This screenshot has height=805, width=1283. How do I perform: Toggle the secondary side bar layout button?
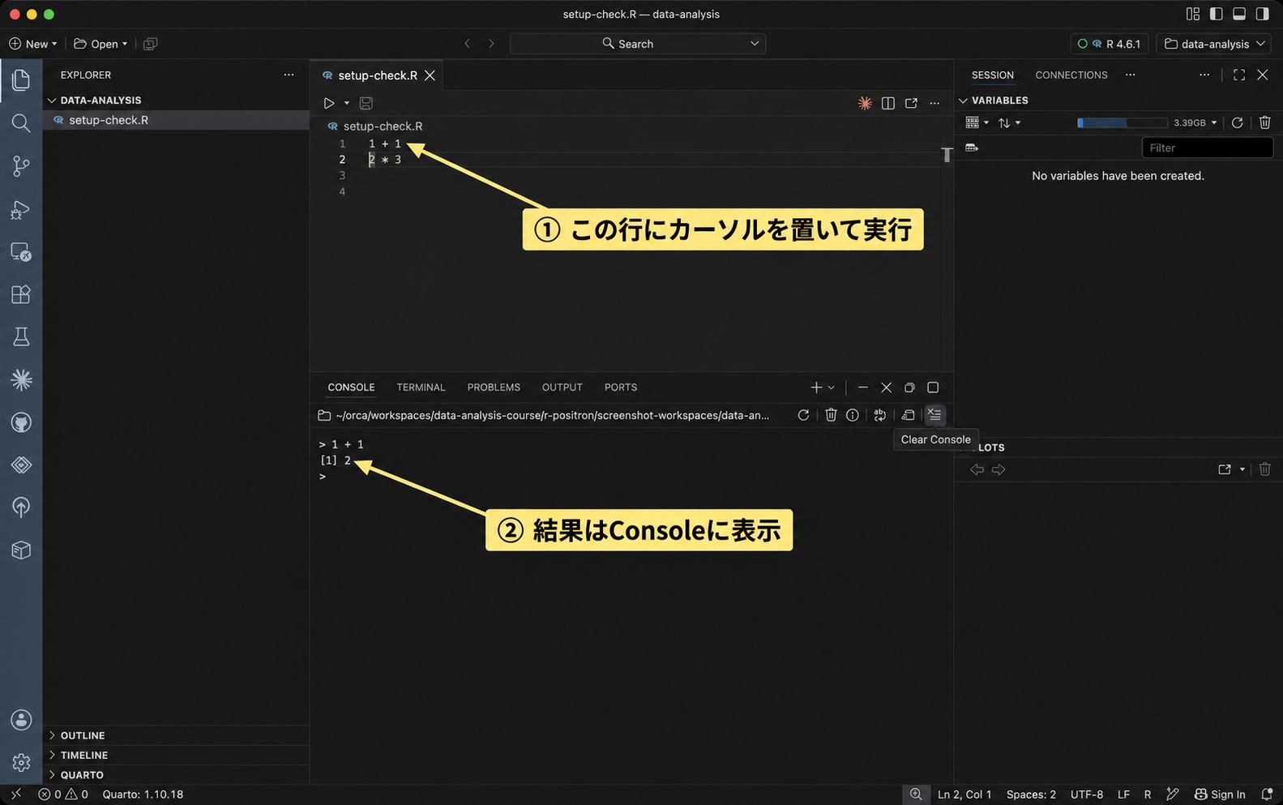(x=1263, y=14)
